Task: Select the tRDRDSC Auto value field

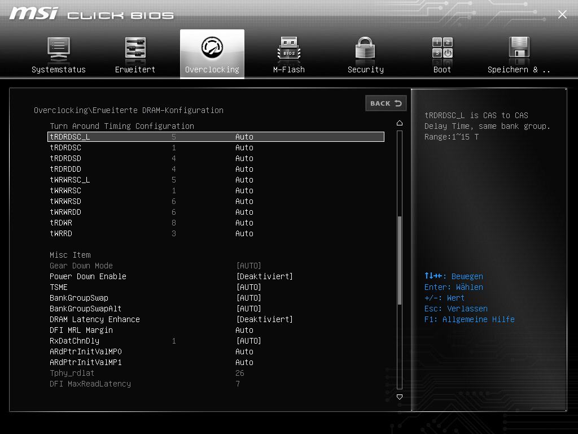Action: (244, 147)
